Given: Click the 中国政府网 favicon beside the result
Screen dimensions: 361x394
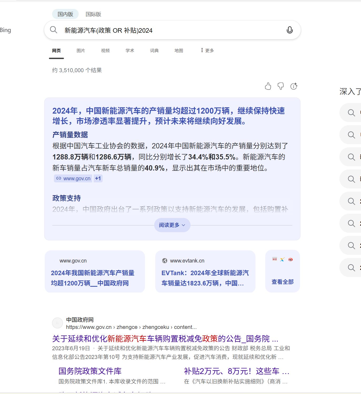Looking at the screenshot, I should pos(57,323).
